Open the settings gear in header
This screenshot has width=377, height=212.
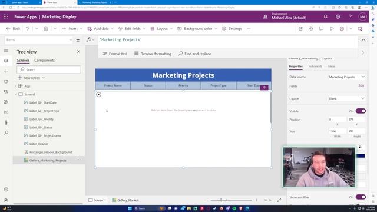tap(338, 16)
